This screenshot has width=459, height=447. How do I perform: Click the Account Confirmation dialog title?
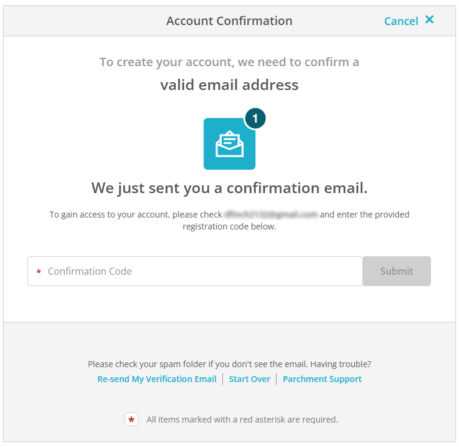[x=229, y=21]
